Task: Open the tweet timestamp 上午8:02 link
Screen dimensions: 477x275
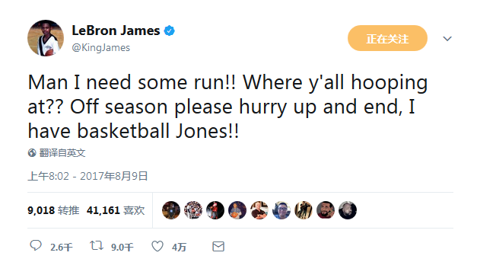Action: pyautogui.click(x=87, y=176)
